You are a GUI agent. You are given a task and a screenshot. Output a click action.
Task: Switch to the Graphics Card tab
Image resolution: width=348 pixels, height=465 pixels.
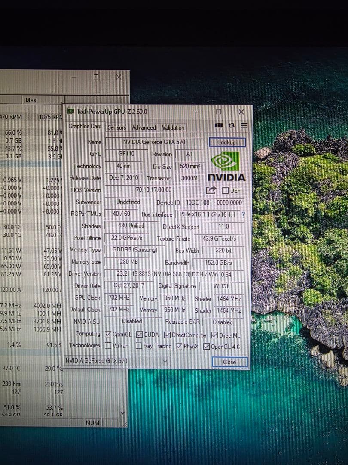pyautogui.click(x=85, y=126)
